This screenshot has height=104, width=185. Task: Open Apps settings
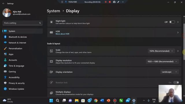23,54
